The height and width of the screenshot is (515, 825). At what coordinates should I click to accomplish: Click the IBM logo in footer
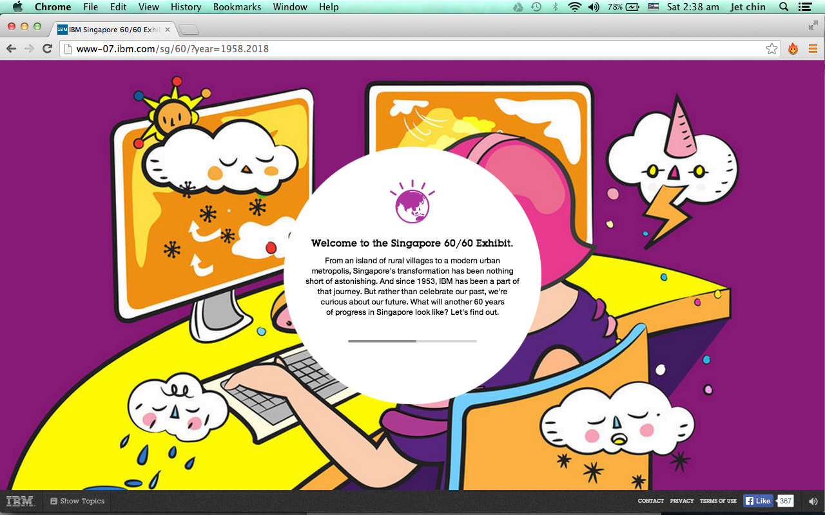click(x=19, y=501)
